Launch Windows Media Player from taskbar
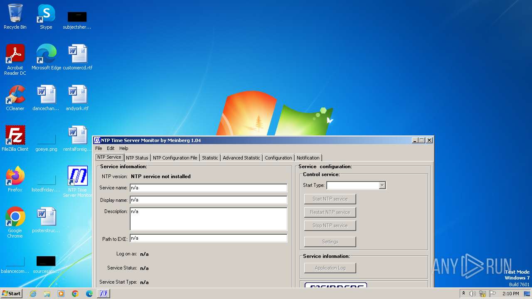 [61, 294]
